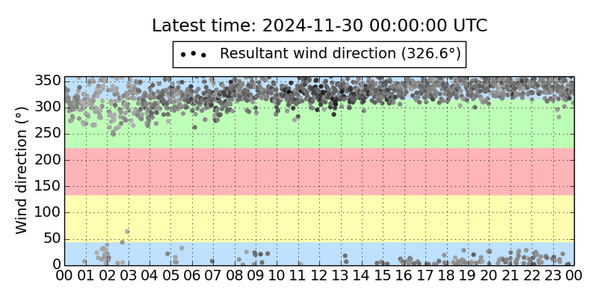
Task: Click the 50 y-axis tick label
Action: (52, 238)
